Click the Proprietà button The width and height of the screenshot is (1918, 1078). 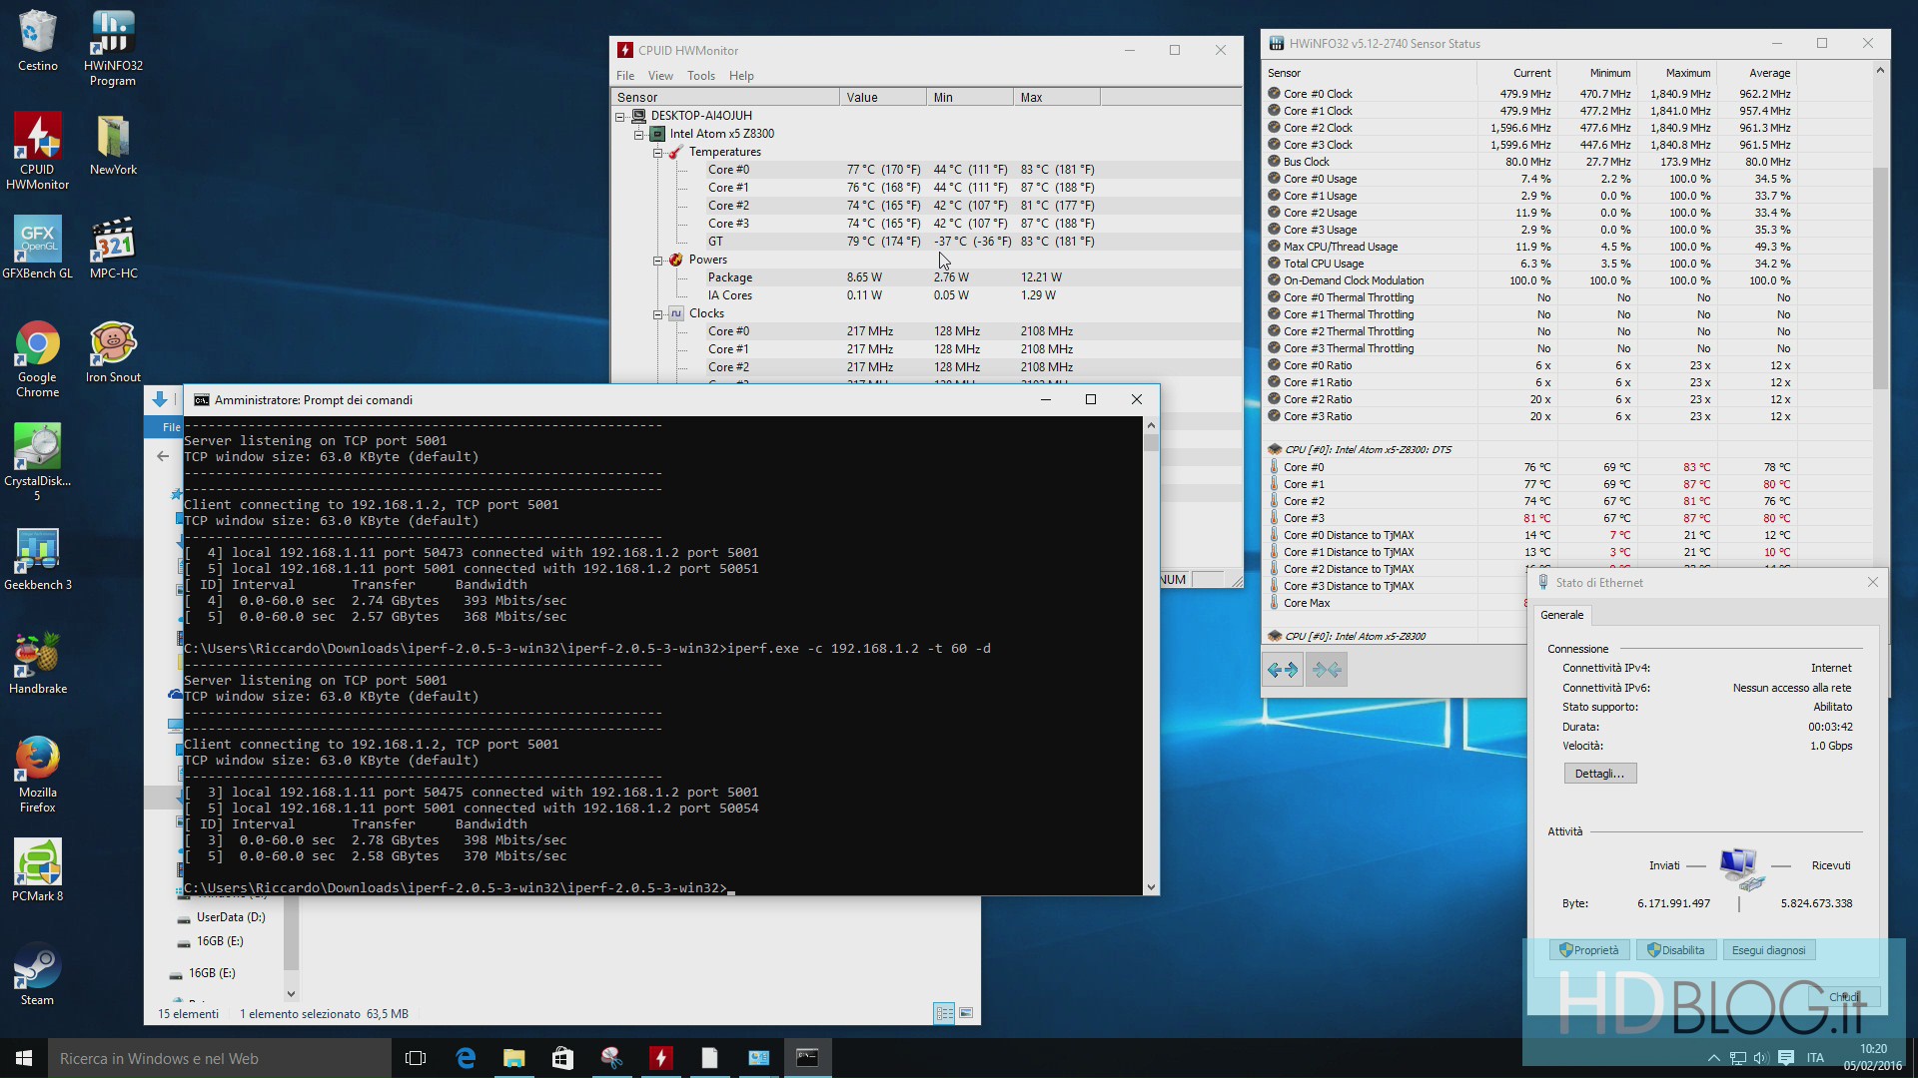click(1589, 950)
